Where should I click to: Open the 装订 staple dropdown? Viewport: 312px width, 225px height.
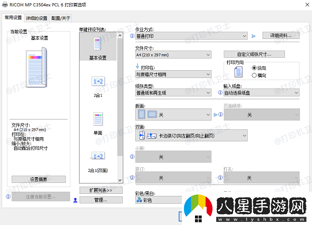[x=173, y=178]
